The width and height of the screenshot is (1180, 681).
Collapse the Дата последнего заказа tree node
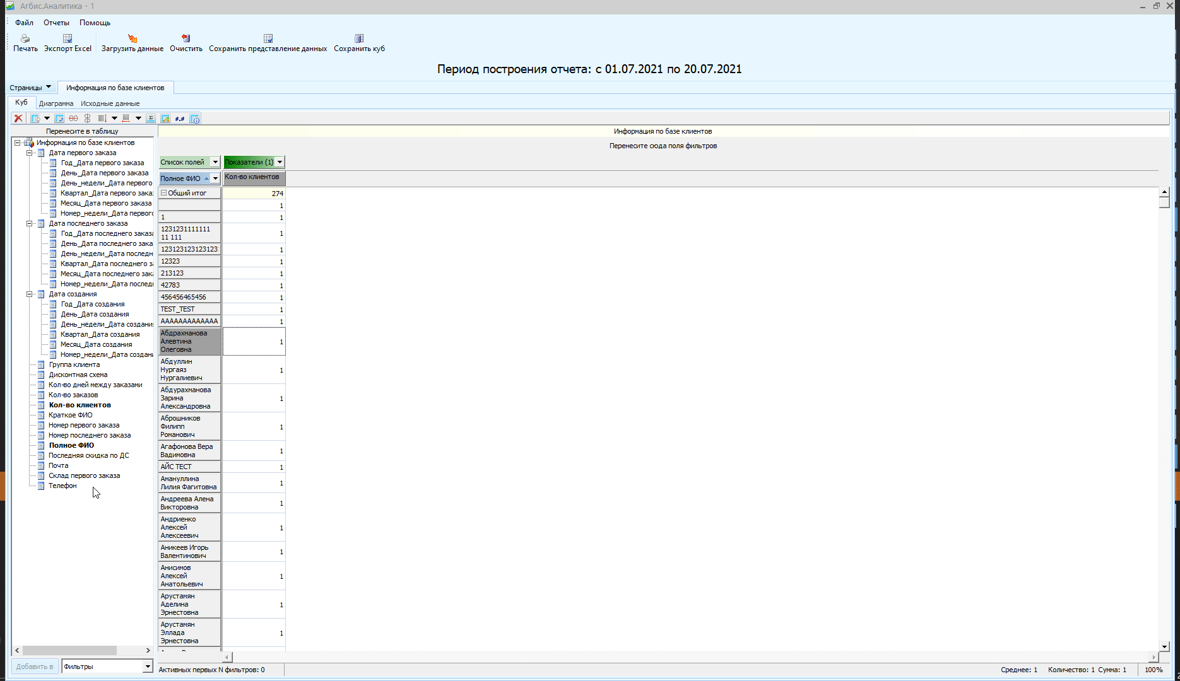29,223
